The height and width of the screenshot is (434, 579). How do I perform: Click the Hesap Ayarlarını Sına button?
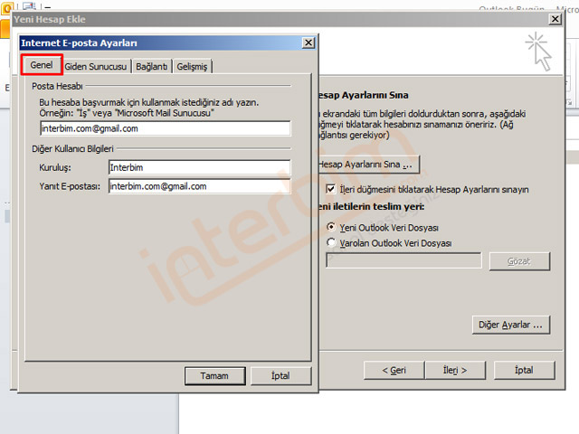click(x=369, y=165)
